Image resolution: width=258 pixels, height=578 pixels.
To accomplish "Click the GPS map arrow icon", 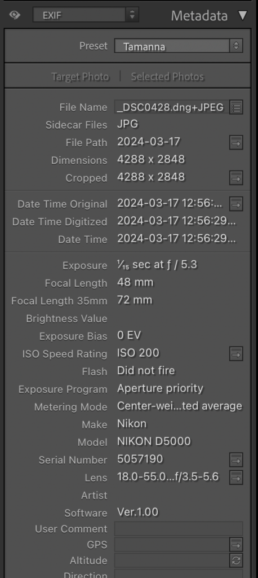I will 236,545.
